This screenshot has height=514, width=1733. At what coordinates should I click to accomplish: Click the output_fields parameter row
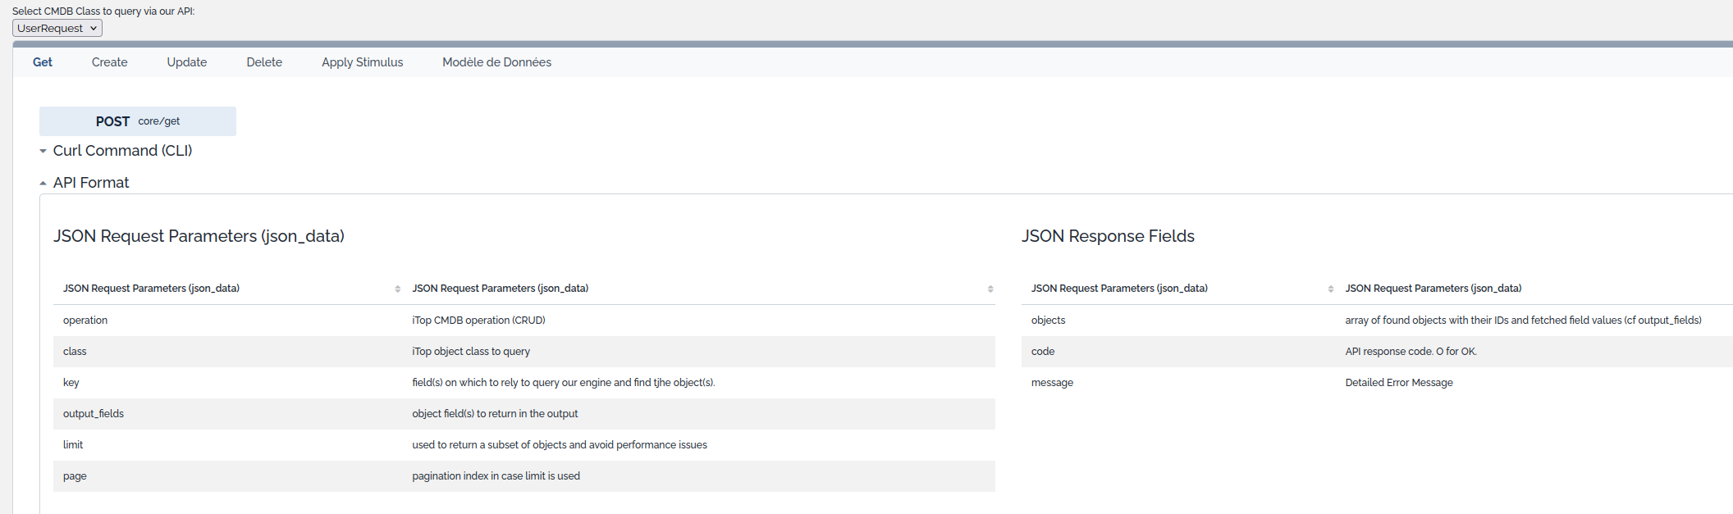[x=524, y=414]
